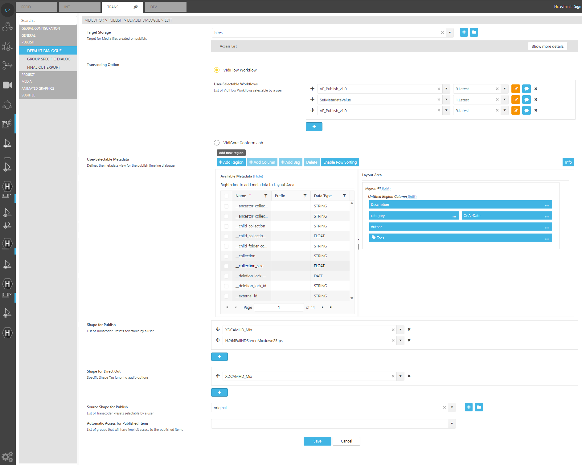Screen dimensions: 582x465
Task: Click the folder icon next to Target Storage
Action: (474, 32)
